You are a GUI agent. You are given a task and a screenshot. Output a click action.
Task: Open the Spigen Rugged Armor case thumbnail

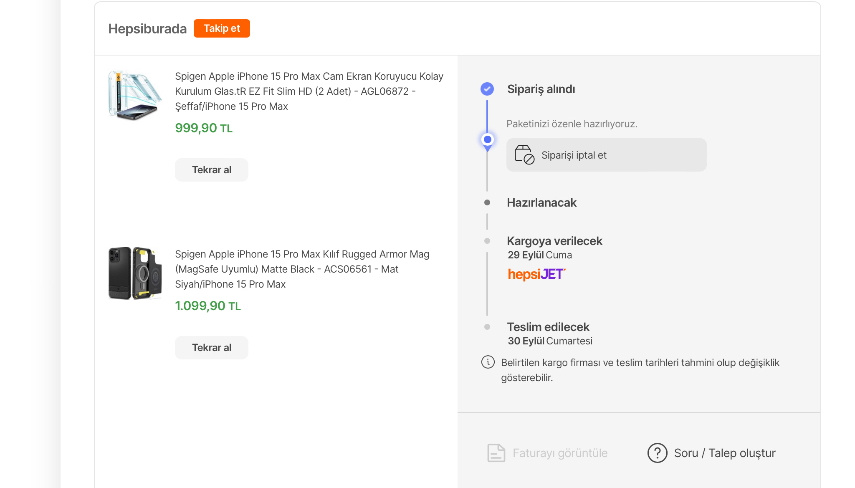135,273
